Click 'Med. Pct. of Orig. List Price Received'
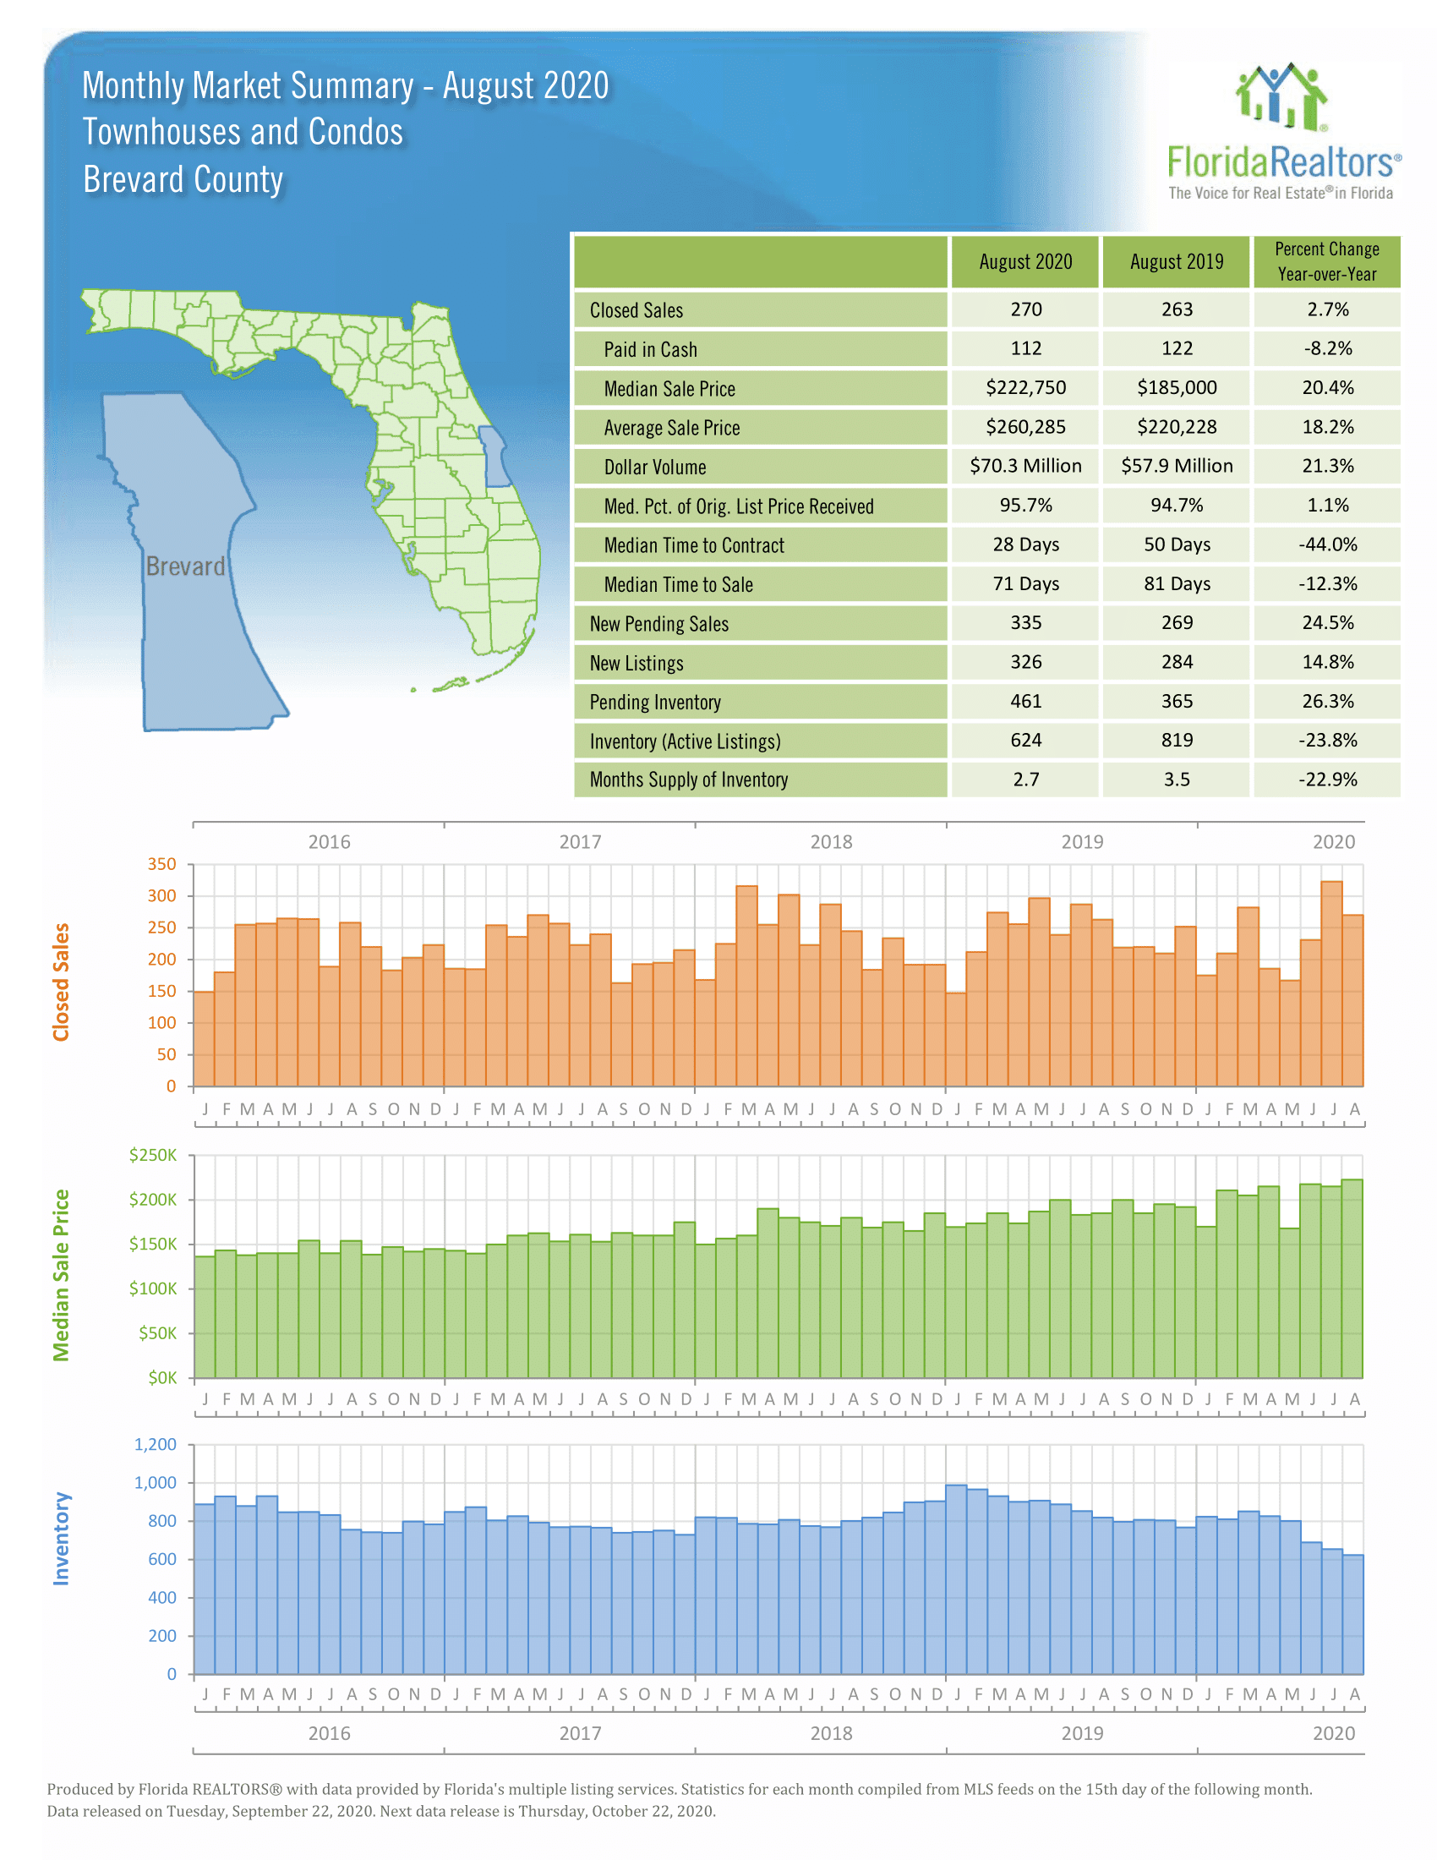The image size is (1437, 1860). 739,506
